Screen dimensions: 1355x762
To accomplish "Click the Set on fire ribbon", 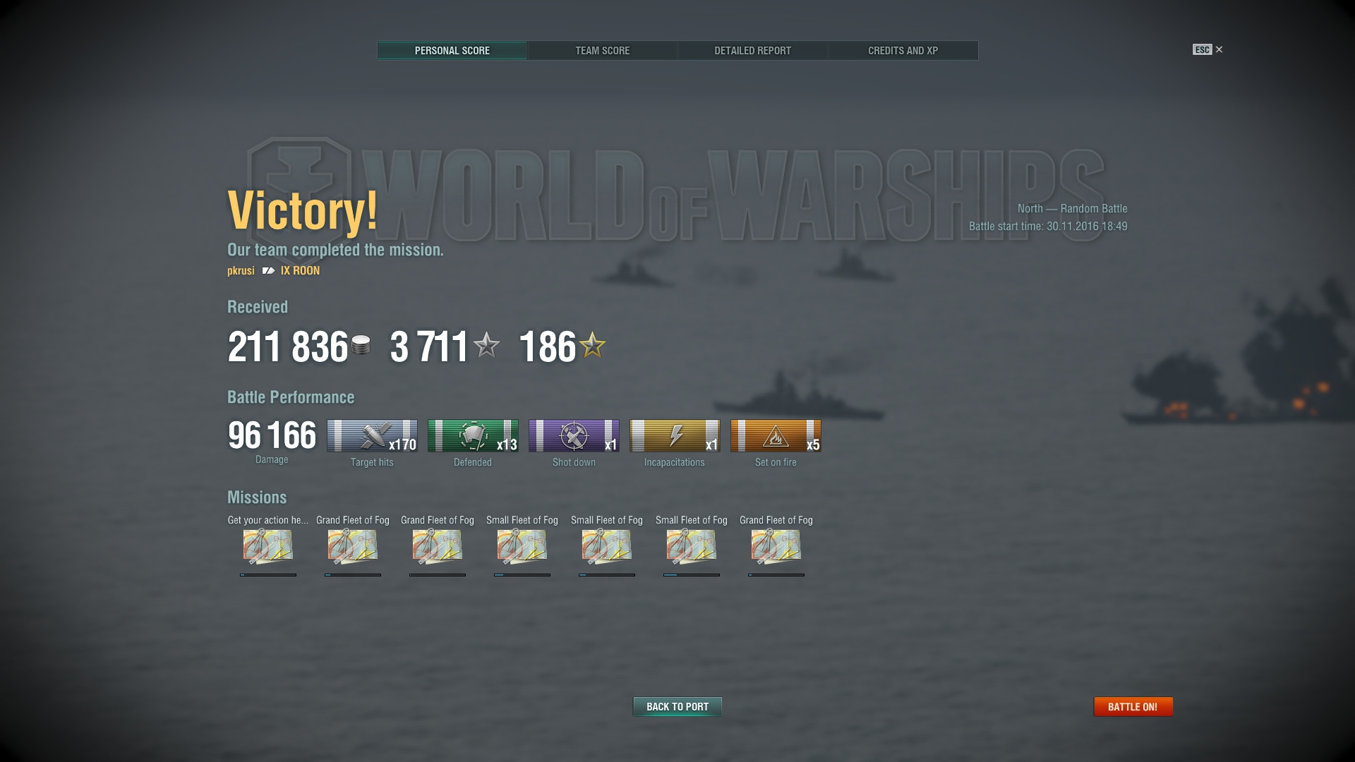I will click(776, 435).
